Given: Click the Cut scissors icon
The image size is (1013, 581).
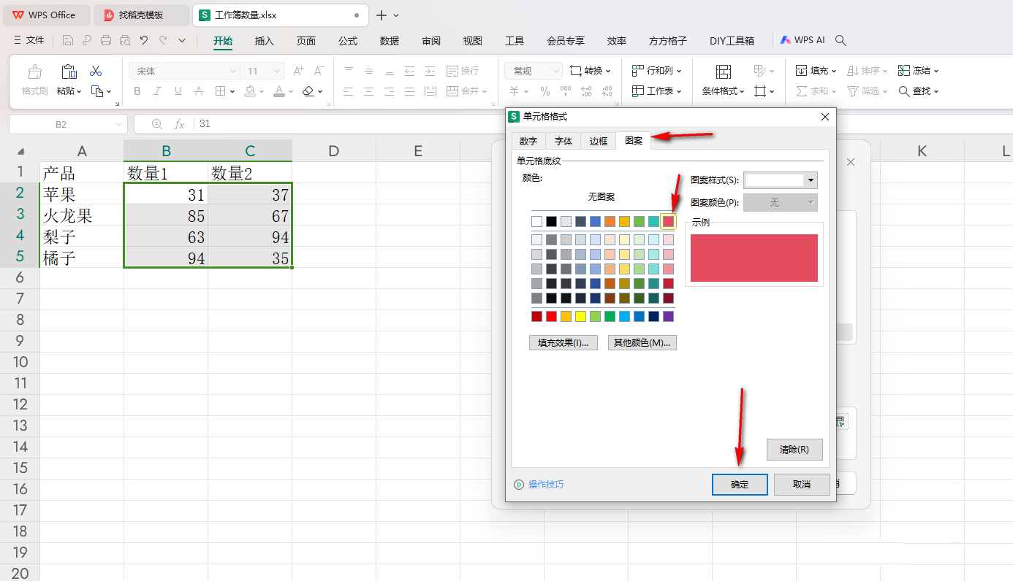Looking at the screenshot, I should [96, 72].
